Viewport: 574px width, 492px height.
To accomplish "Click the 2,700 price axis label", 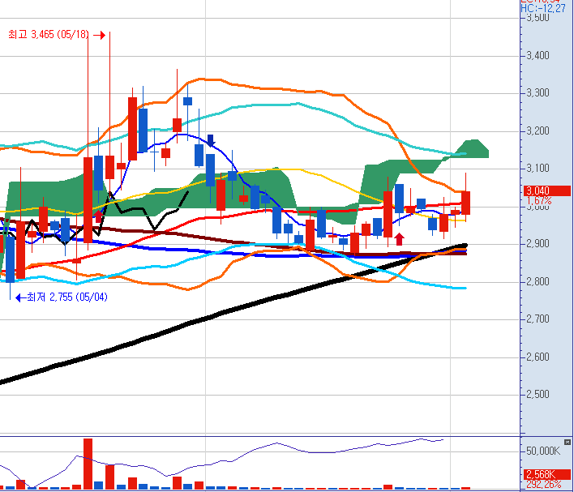I will click(538, 319).
